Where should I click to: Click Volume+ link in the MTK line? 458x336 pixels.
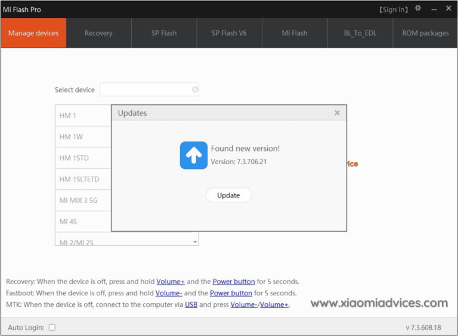(x=274, y=304)
